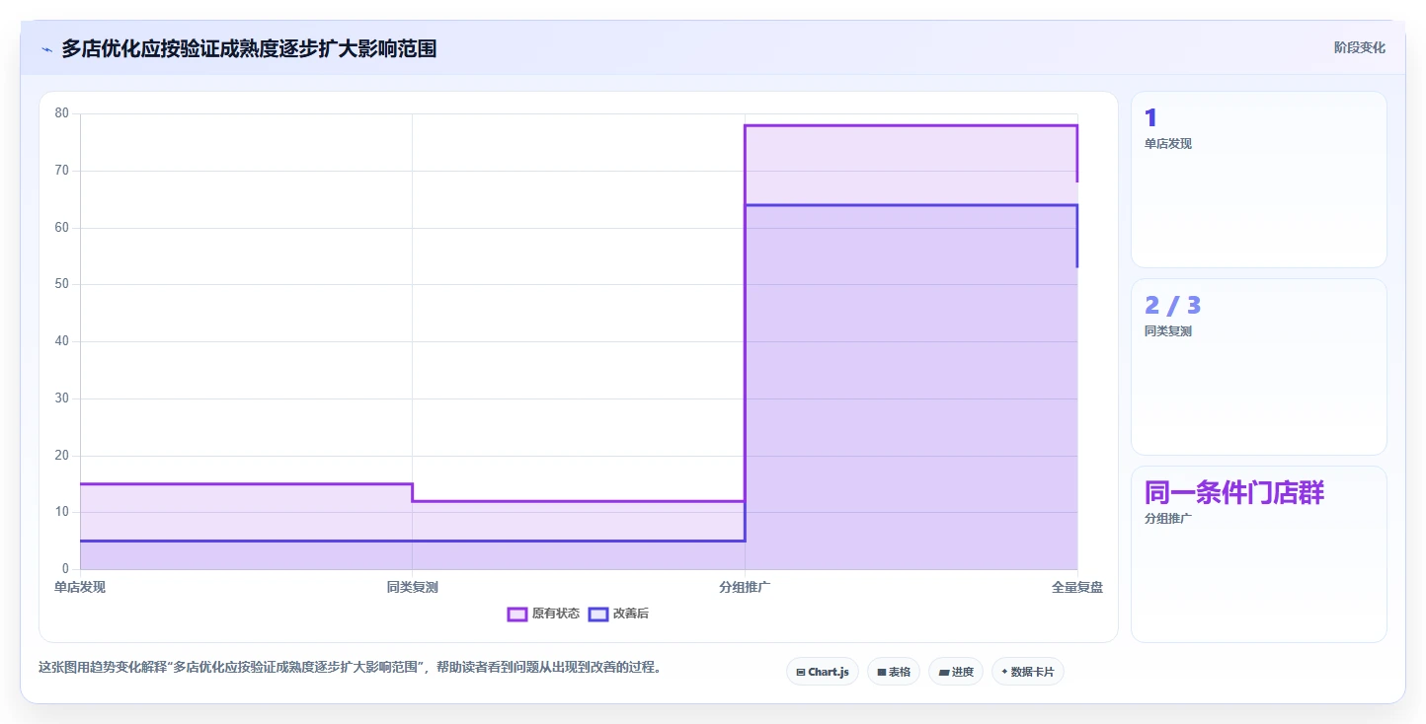Click the blue 改善后 legend swatch

[x=597, y=614]
